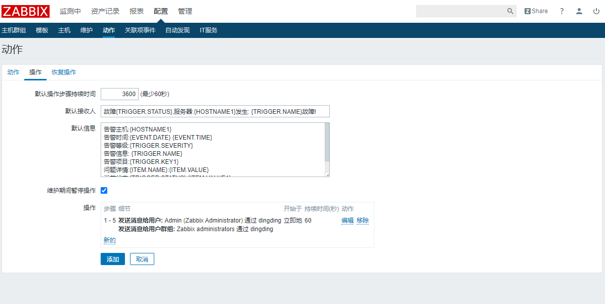Click the step duration 3600 field
The image size is (605, 304).
pyautogui.click(x=119, y=94)
